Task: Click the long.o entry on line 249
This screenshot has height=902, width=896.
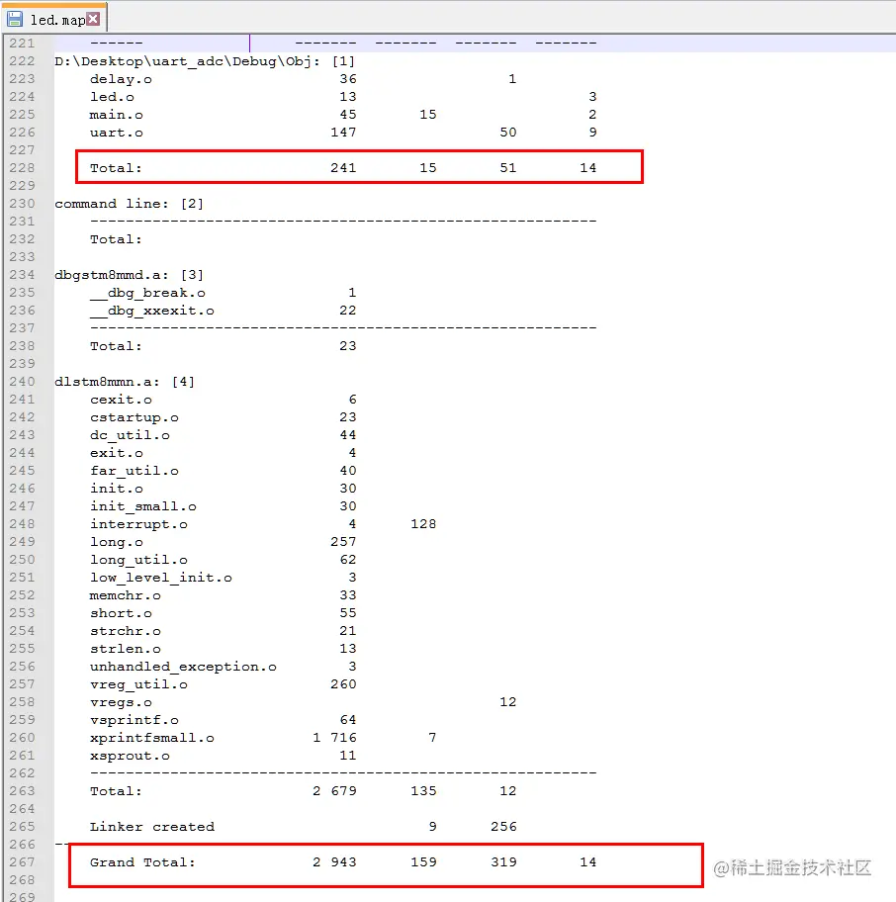Action: point(116,542)
